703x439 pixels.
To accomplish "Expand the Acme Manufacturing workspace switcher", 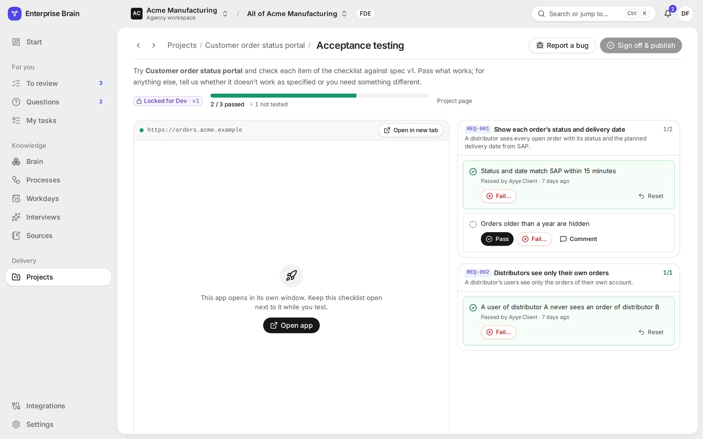I will pyautogui.click(x=225, y=14).
